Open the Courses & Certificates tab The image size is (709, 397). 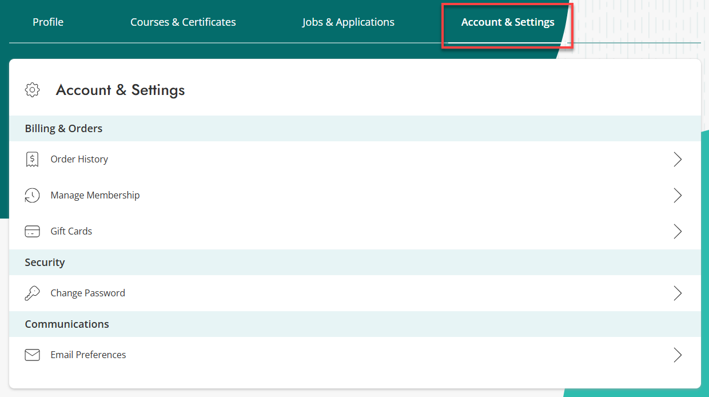183,22
